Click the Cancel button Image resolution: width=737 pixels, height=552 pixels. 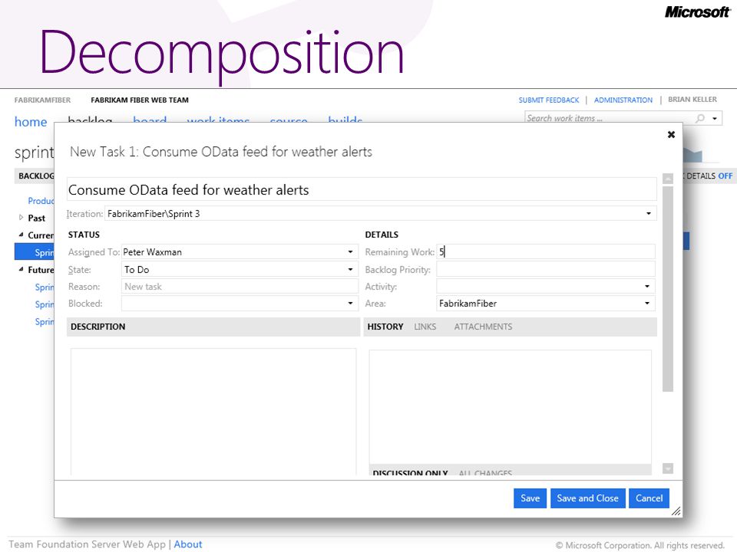649,498
